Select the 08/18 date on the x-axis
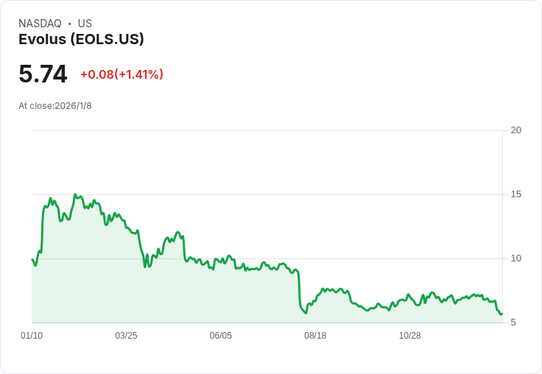Image resolution: width=542 pixels, height=374 pixels. [x=315, y=336]
